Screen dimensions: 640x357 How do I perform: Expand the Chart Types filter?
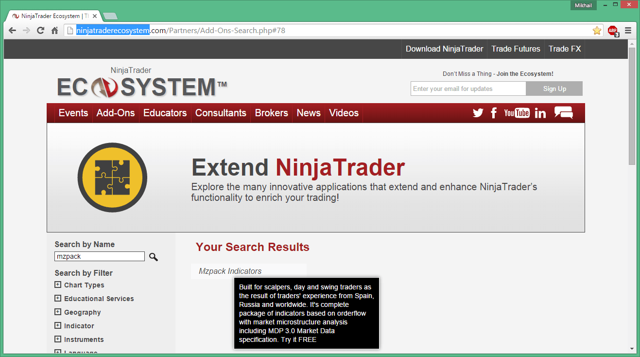click(58, 285)
